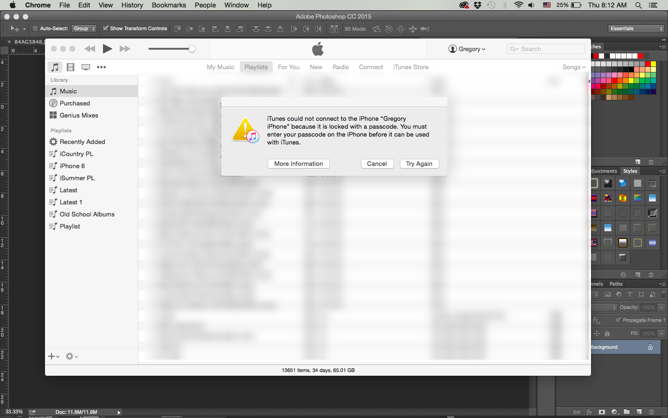Viewport: 668px width, 418px height.
Task: Click the Align top edges icon
Action: 178,29
